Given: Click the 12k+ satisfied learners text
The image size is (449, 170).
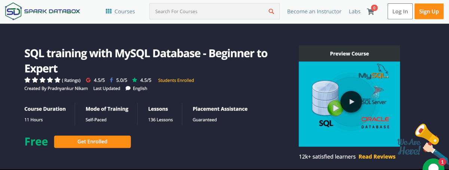Looking at the screenshot, I should point(327,157).
